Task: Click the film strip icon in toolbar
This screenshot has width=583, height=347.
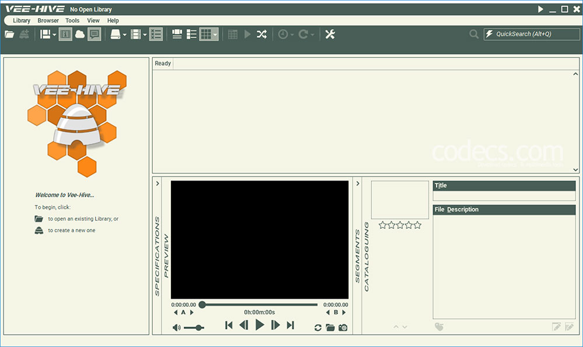Action: (x=136, y=34)
